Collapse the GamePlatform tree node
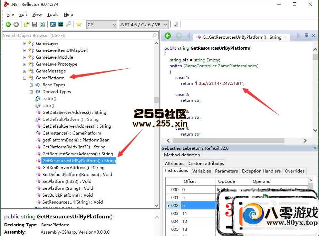The height and width of the screenshot is (236, 319). coord(25,78)
